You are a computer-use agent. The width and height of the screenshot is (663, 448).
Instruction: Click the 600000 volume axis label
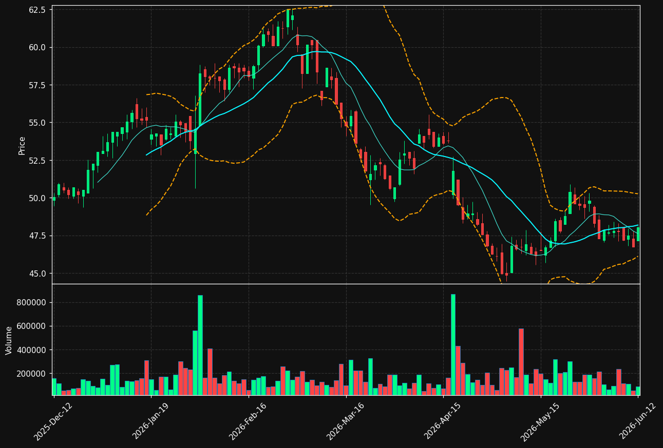[32, 326]
